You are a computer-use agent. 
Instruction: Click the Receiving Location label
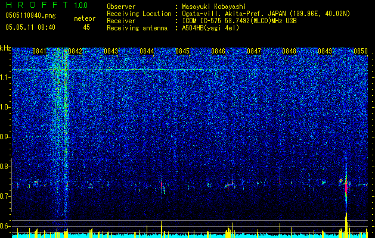(x=139, y=14)
